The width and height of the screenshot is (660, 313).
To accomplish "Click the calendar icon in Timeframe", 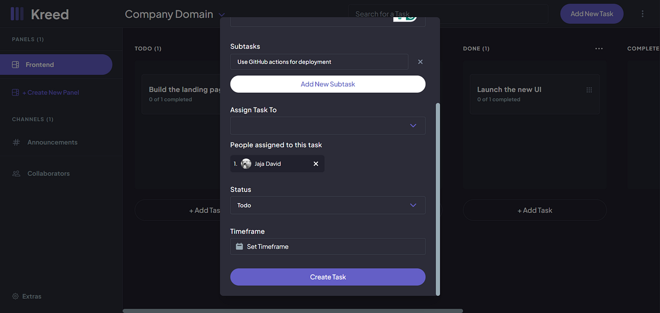I will pos(239,246).
